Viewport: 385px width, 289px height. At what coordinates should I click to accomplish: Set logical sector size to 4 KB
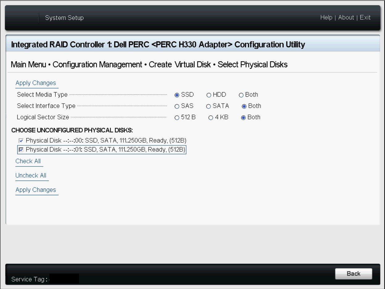click(211, 118)
